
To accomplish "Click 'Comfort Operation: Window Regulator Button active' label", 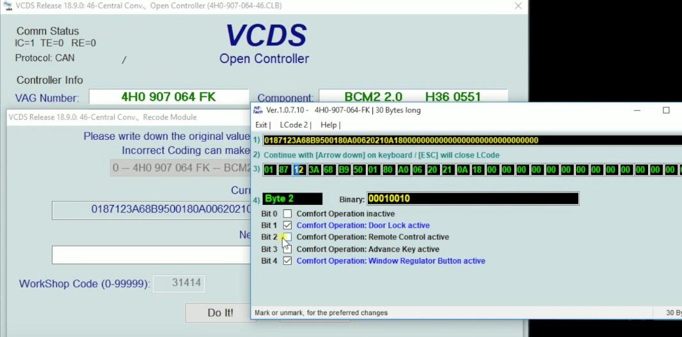I will (391, 261).
